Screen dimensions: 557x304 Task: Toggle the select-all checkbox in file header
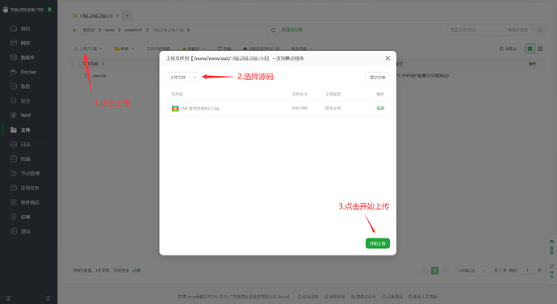[75, 64]
